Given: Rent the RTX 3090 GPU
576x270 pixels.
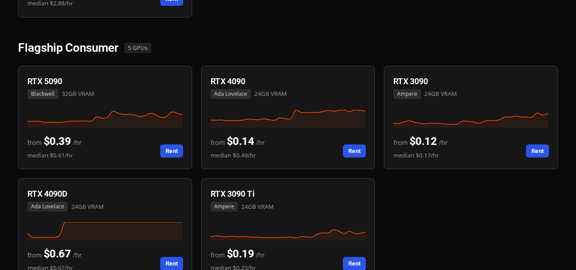Looking at the screenshot, I should click(x=537, y=151).
